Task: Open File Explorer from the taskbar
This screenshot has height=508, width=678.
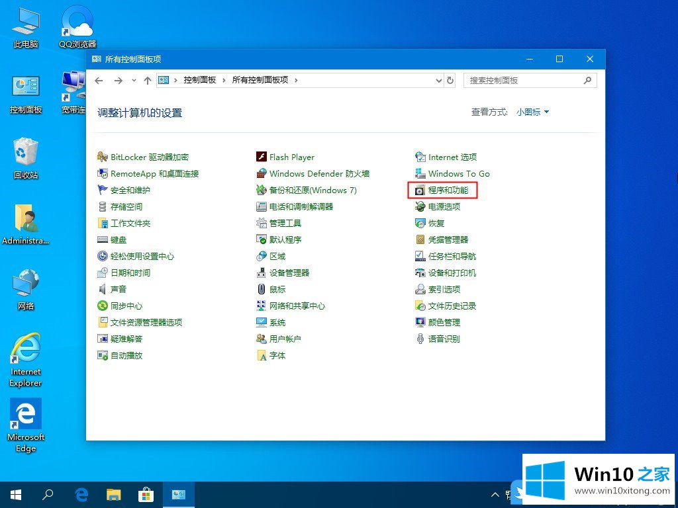Action: pyautogui.click(x=114, y=495)
